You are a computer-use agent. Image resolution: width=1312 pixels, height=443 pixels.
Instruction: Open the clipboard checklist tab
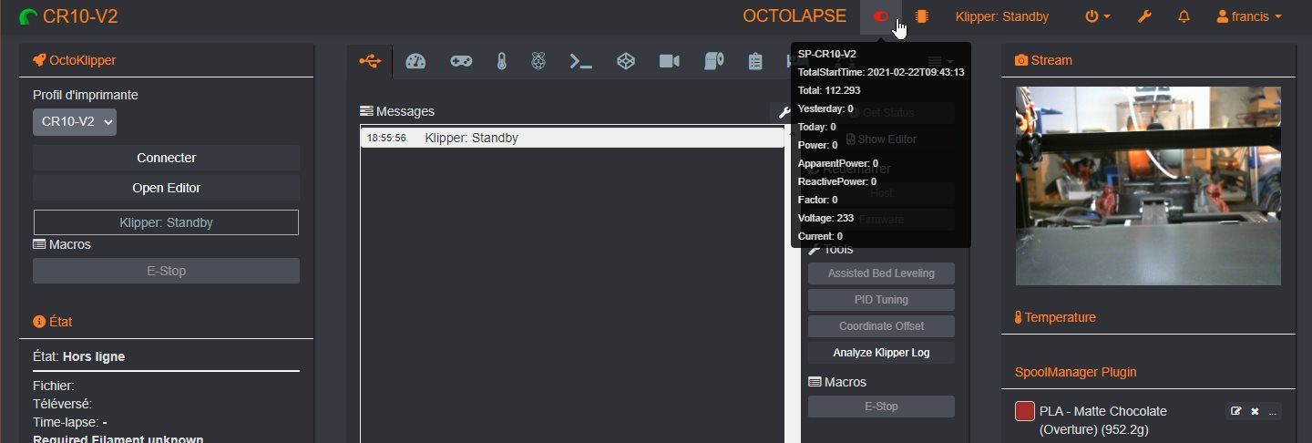coord(754,61)
